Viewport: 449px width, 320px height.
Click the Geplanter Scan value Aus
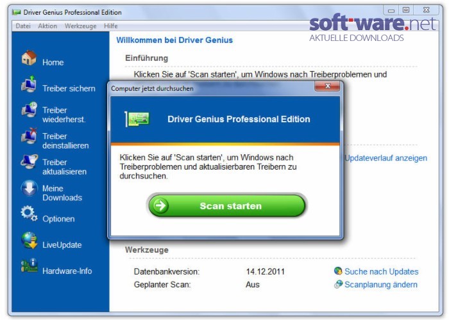pyautogui.click(x=253, y=285)
